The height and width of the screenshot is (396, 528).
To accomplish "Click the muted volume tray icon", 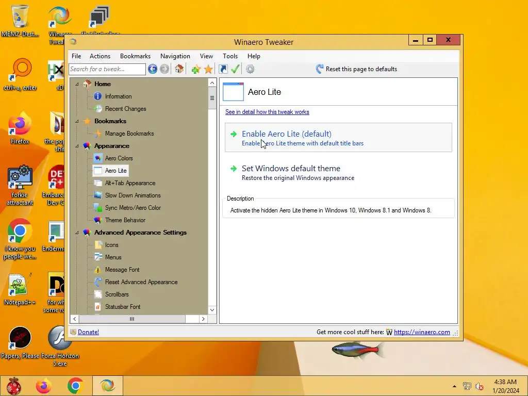I will click(x=480, y=386).
